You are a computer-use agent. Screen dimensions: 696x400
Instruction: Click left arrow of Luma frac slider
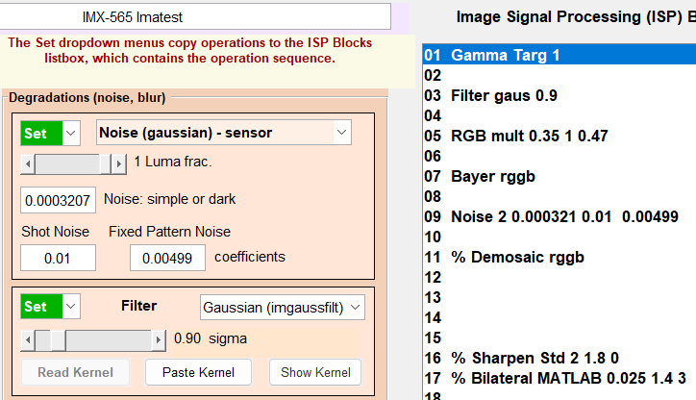click(28, 164)
